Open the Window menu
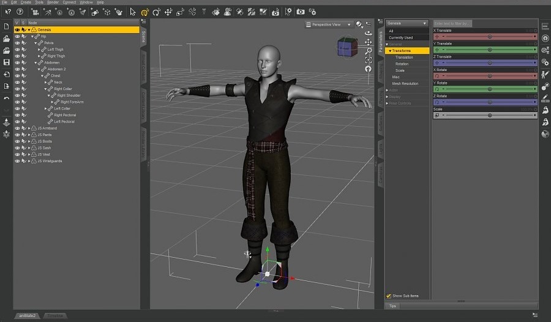The image size is (551, 322). pyautogui.click(x=86, y=2)
